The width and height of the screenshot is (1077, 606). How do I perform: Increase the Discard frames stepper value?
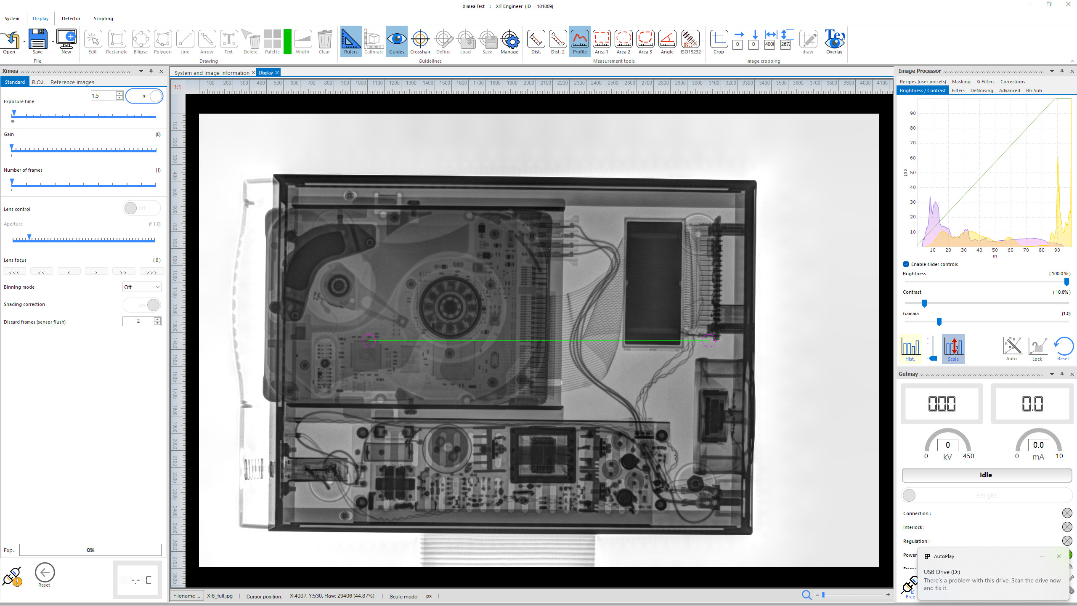point(158,319)
